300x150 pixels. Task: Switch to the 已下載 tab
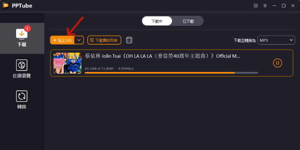188,21
